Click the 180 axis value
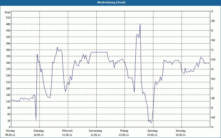 tap(8, 88)
